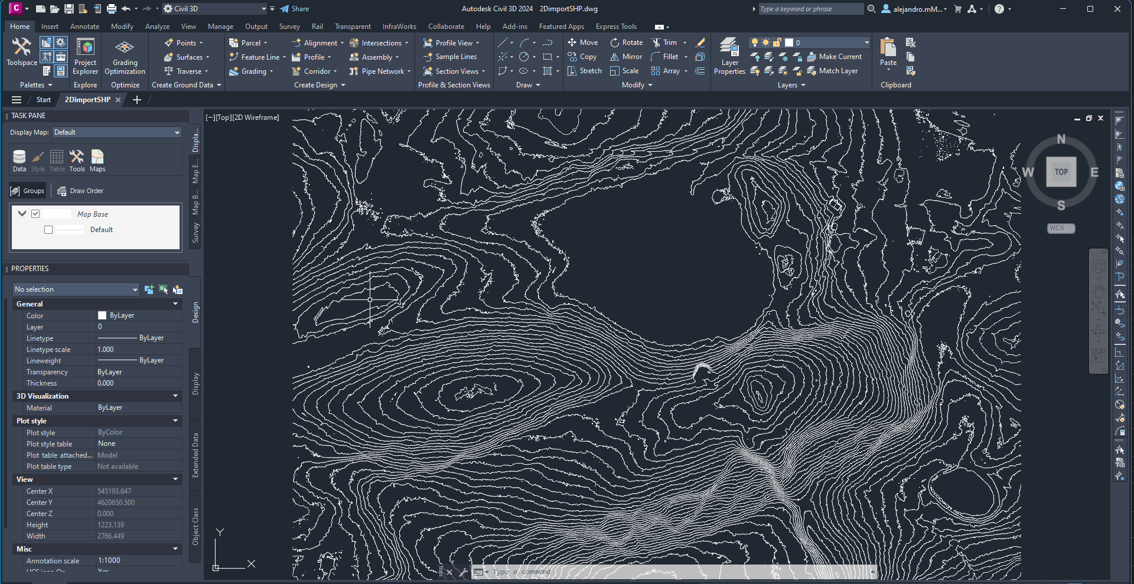Uncheck the Map Base layer checkbox
Image resolution: width=1134 pixels, height=584 pixels.
[35, 214]
